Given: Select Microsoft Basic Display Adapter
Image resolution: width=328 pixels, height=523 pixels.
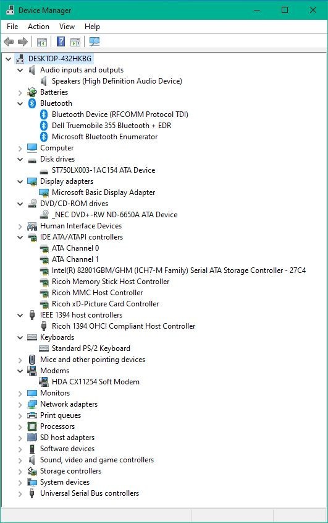Looking at the screenshot, I should point(103,192).
